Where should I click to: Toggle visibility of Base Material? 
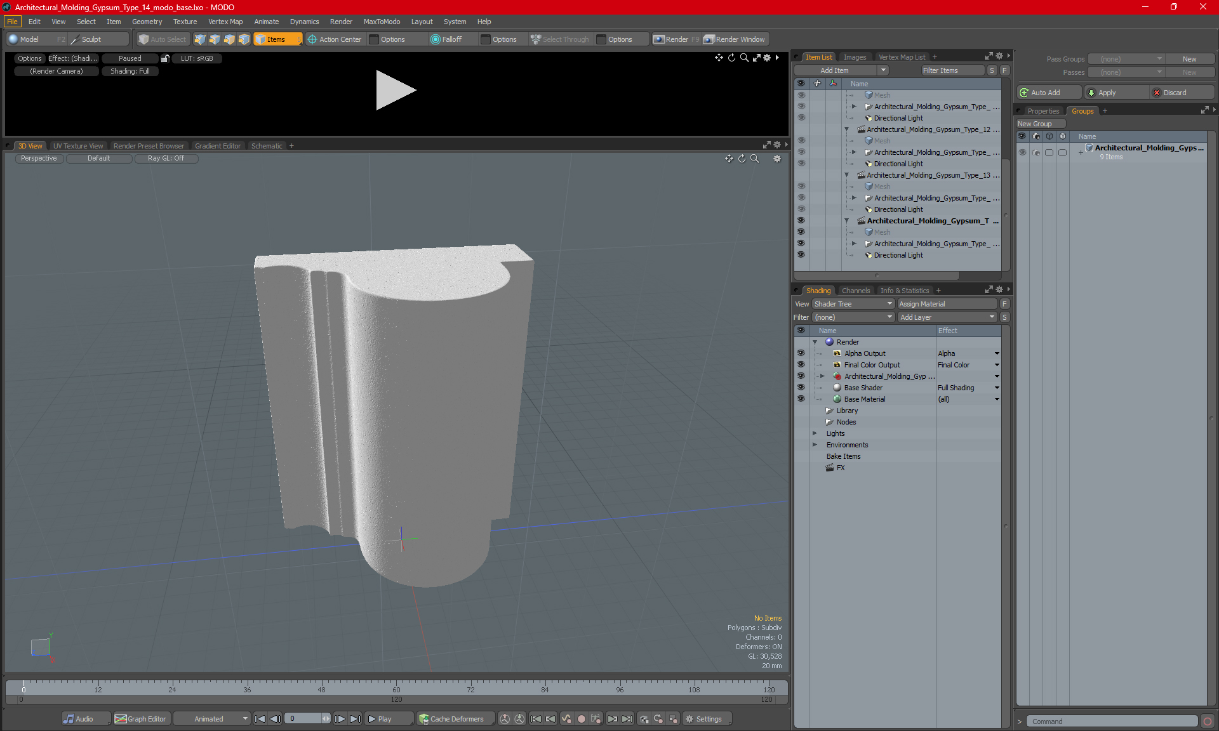pos(801,399)
